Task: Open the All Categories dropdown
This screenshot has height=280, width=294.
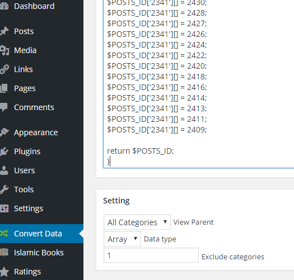Action: 137,222
